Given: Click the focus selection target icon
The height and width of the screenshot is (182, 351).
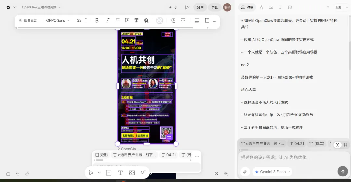Looking at the screenshot, I should (337, 145).
